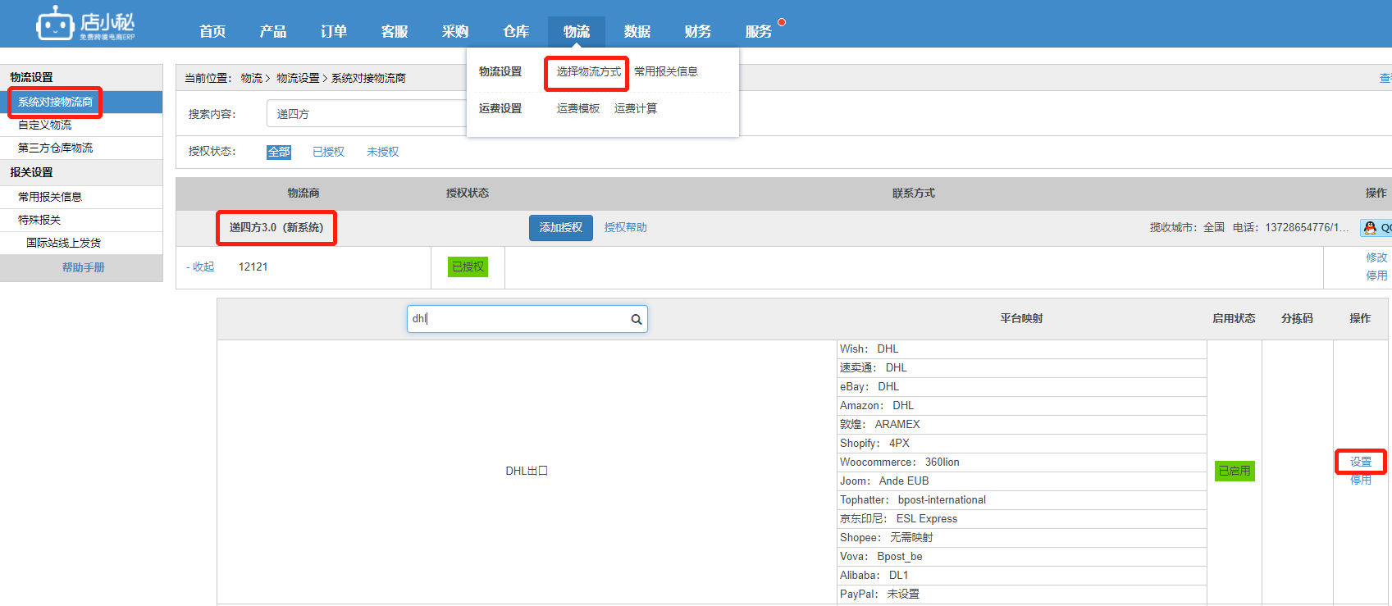The image size is (1392, 606).
Task: Click the 搜索内容 input field
Action: pos(367,113)
